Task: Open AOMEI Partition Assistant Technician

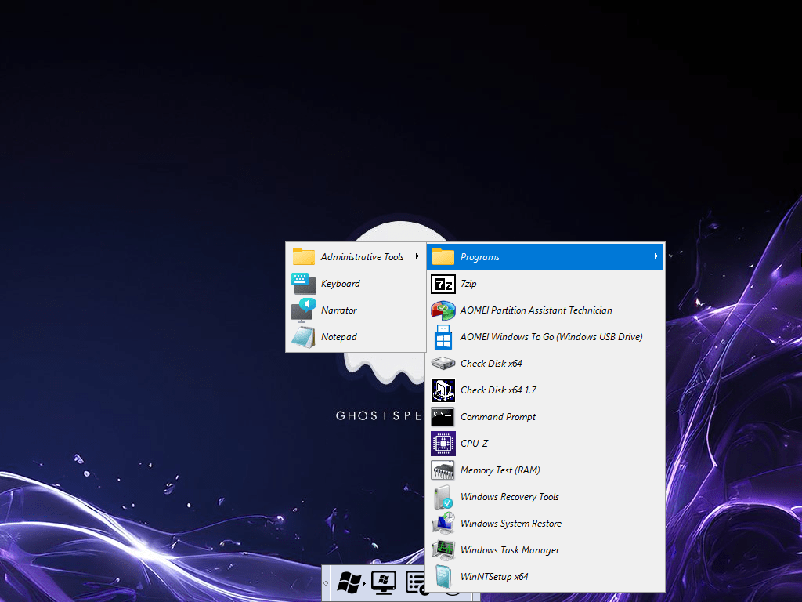Action: tap(535, 310)
